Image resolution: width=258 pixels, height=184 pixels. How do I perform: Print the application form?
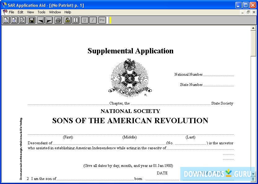[x=58, y=20]
